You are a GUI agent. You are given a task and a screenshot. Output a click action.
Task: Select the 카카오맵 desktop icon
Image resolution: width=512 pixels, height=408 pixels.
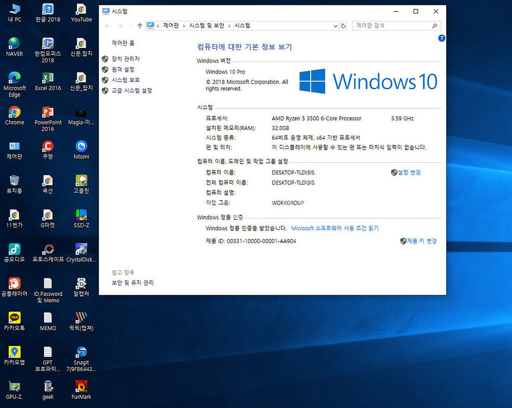point(14,356)
